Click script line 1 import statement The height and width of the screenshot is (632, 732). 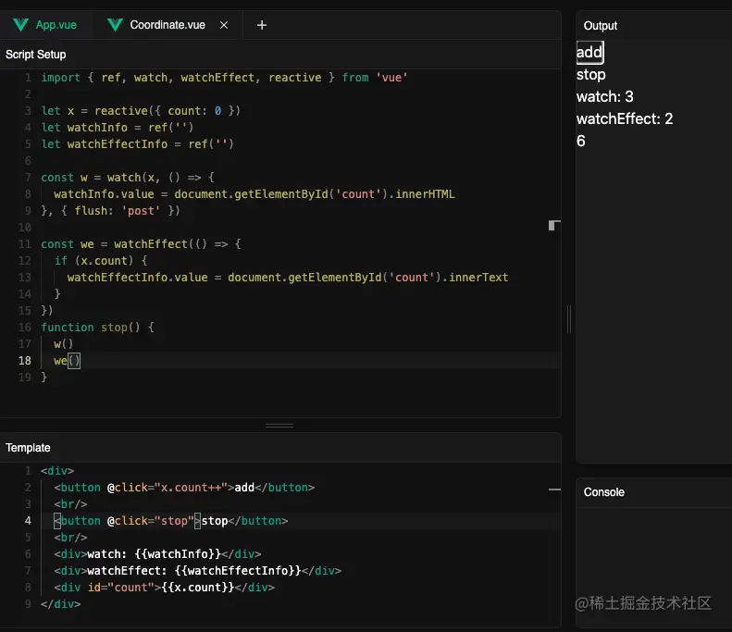pyautogui.click(x=224, y=78)
